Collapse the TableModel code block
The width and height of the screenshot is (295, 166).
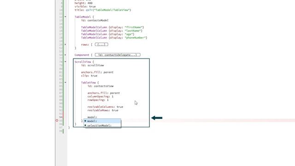[x=65, y=17]
